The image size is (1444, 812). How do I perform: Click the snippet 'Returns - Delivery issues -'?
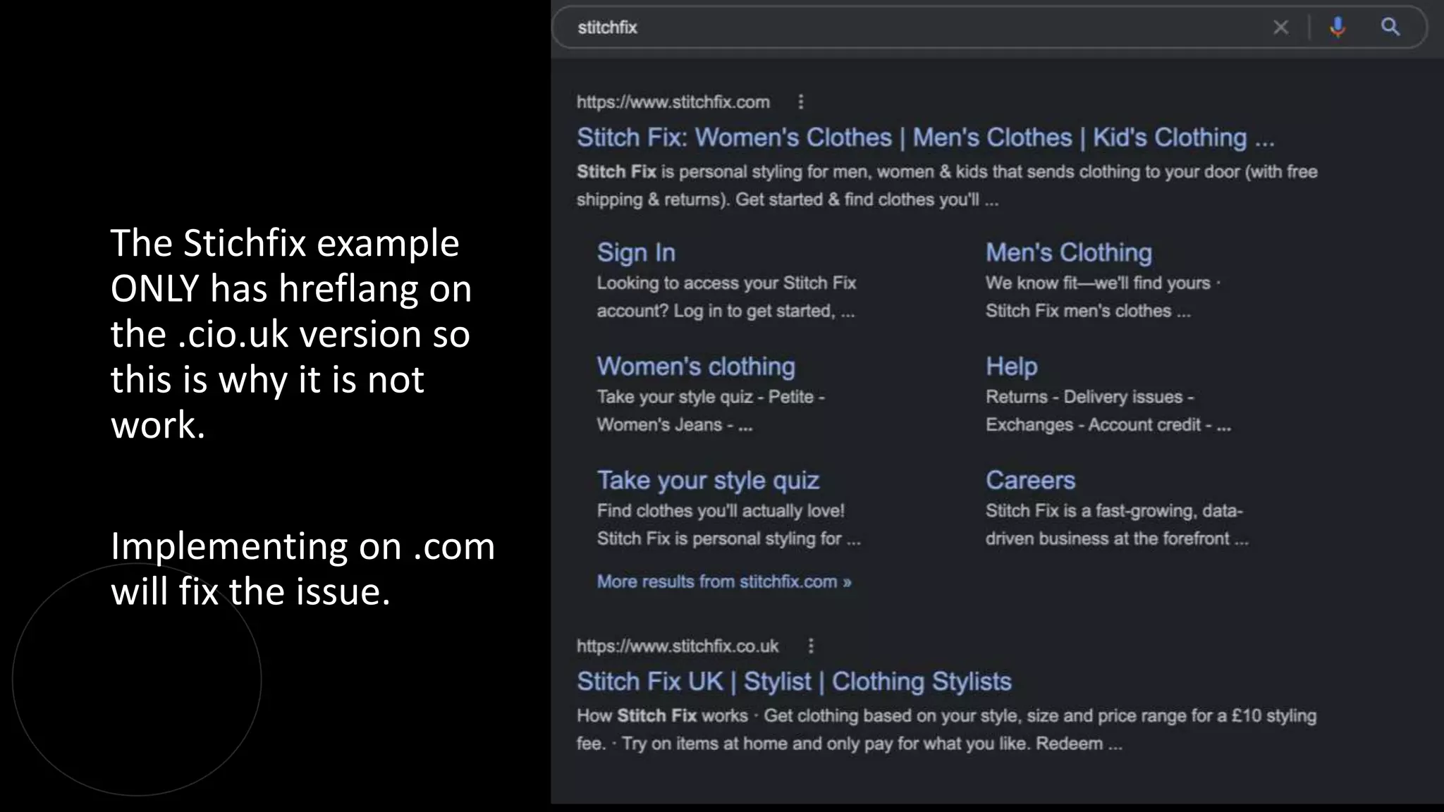[x=1108, y=411]
